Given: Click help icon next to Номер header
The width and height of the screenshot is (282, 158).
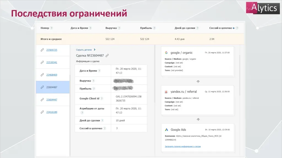Looking at the screenshot, I should pyautogui.click(x=52, y=28).
